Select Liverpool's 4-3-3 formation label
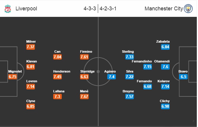 point(90,9)
